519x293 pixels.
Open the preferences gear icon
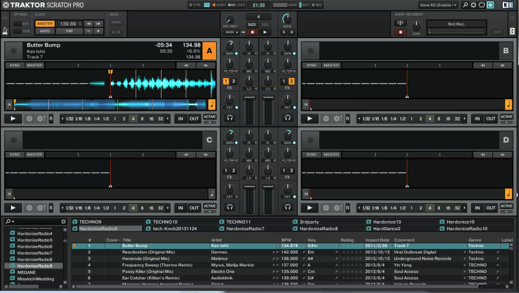474,5
